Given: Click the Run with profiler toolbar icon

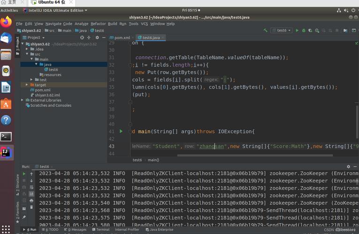Looking at the screenshot, I should (x=317, y=30).
